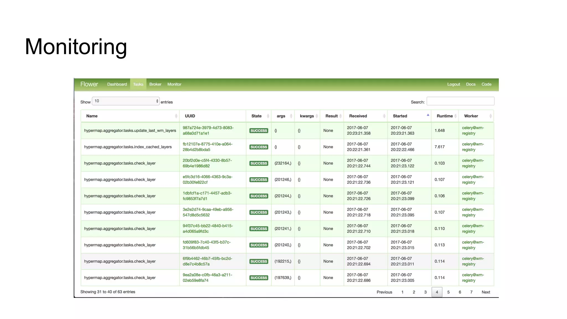The image size is (567, 319).
Task: Open worker link in runtime 0.103 row
Action: click(473, 163)
